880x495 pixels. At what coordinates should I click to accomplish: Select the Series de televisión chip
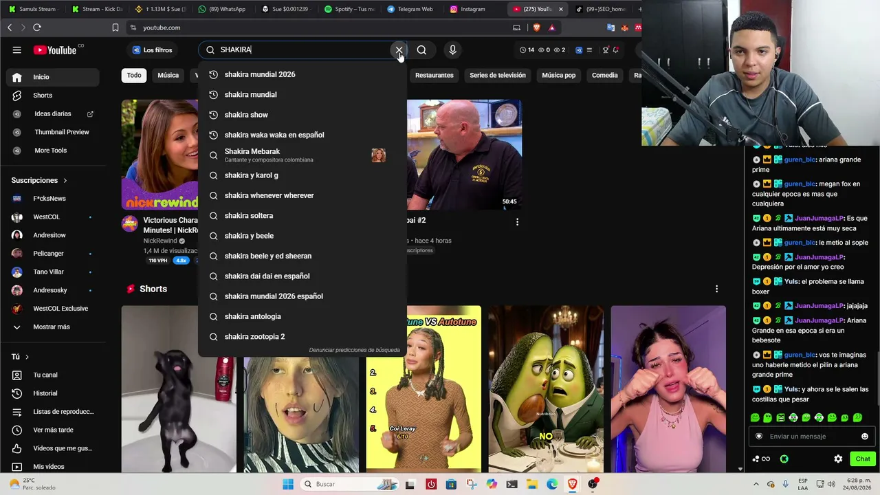pos(498,75)
